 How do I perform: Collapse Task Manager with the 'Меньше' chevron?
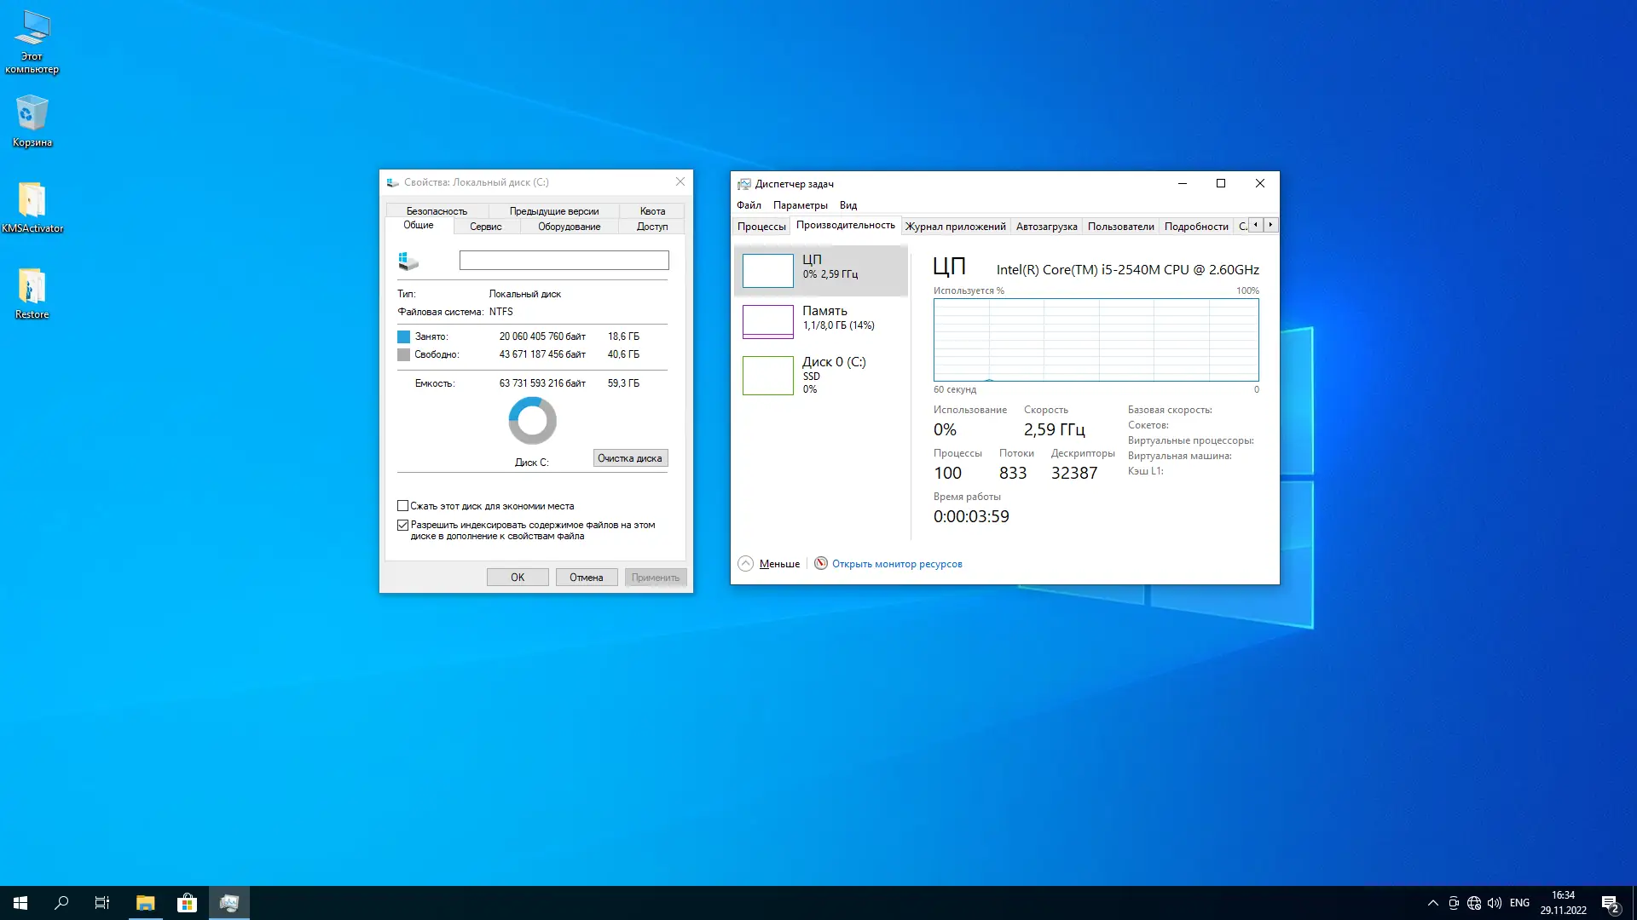746,563
